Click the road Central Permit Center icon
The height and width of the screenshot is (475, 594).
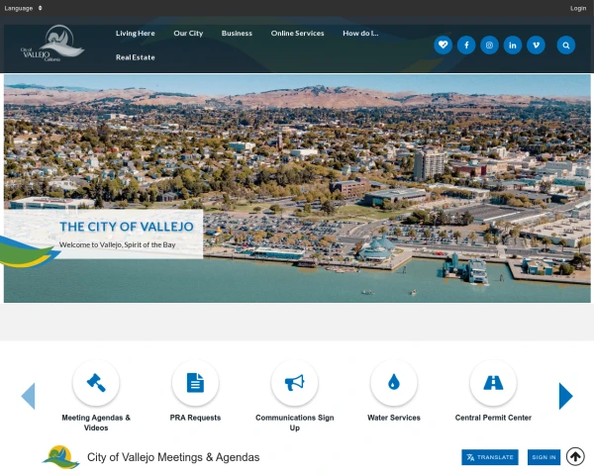click(x=493, y=383)
